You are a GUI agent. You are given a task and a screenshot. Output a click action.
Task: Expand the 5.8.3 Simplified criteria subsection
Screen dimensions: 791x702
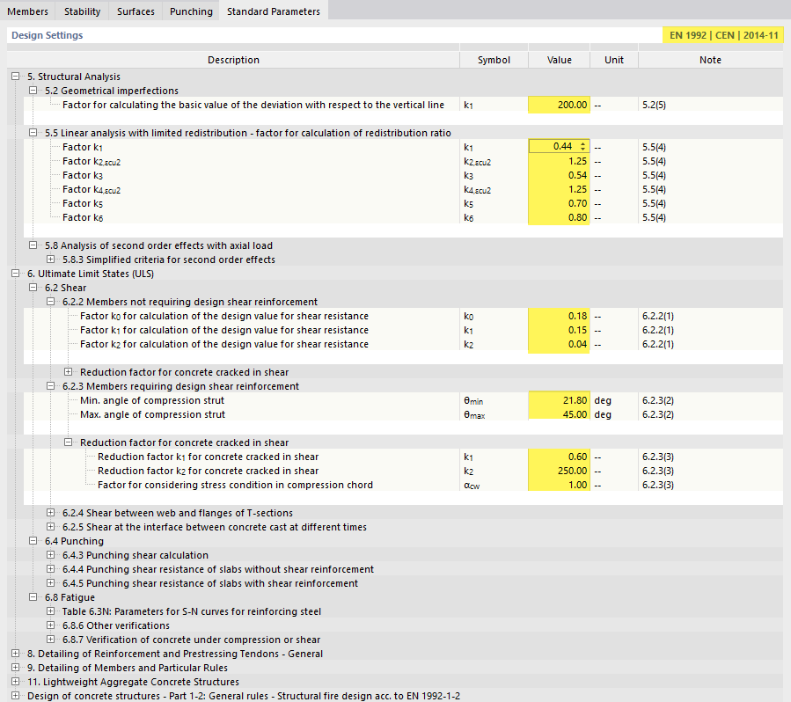(50, 260)
